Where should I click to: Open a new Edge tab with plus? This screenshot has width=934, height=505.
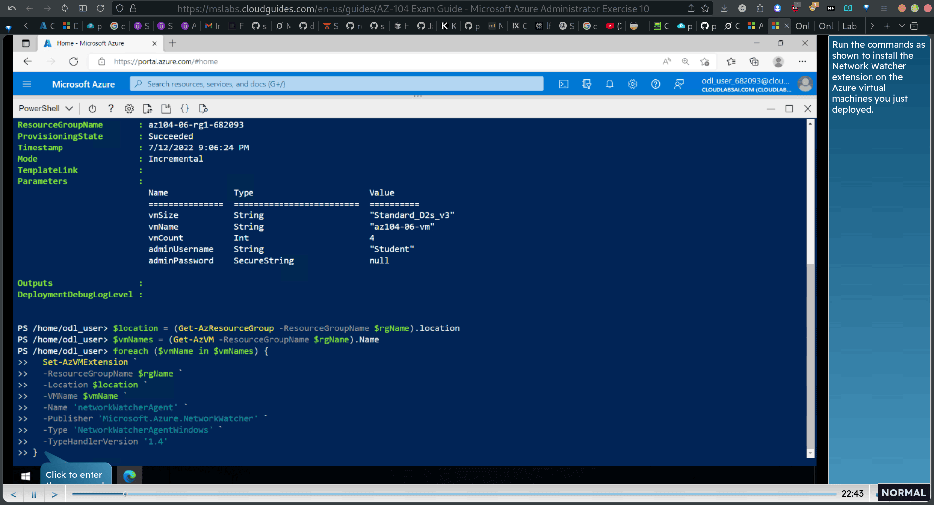[x=172, y=43]
